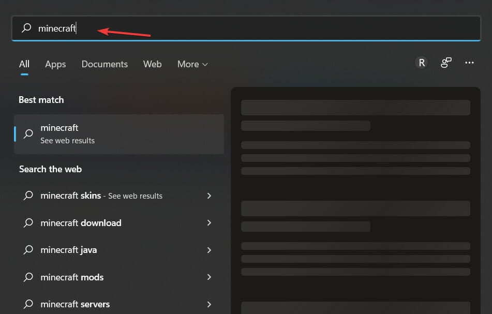Screen dimensions: 492x314
Task: Expand the minecraft mods chevron arrow
Action: pos(210,277)
